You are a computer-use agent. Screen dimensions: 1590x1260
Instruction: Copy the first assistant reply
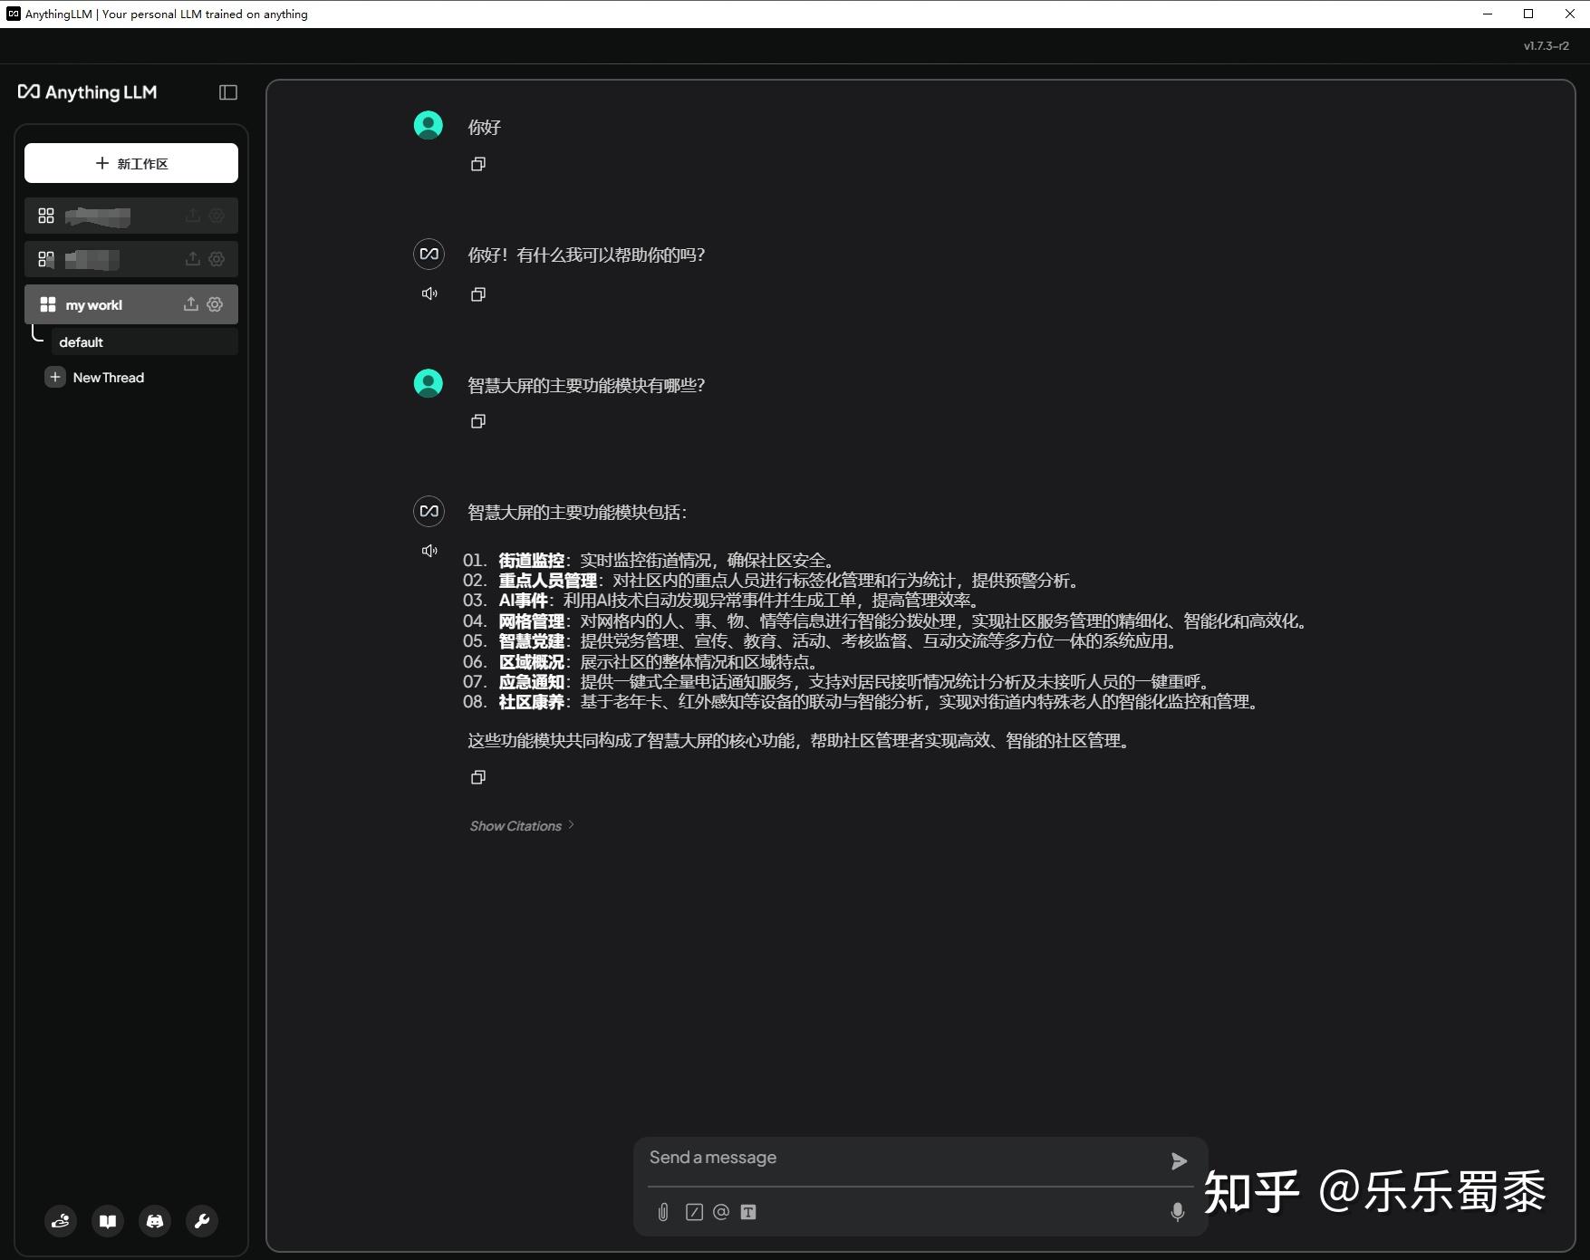coord(478,293)
